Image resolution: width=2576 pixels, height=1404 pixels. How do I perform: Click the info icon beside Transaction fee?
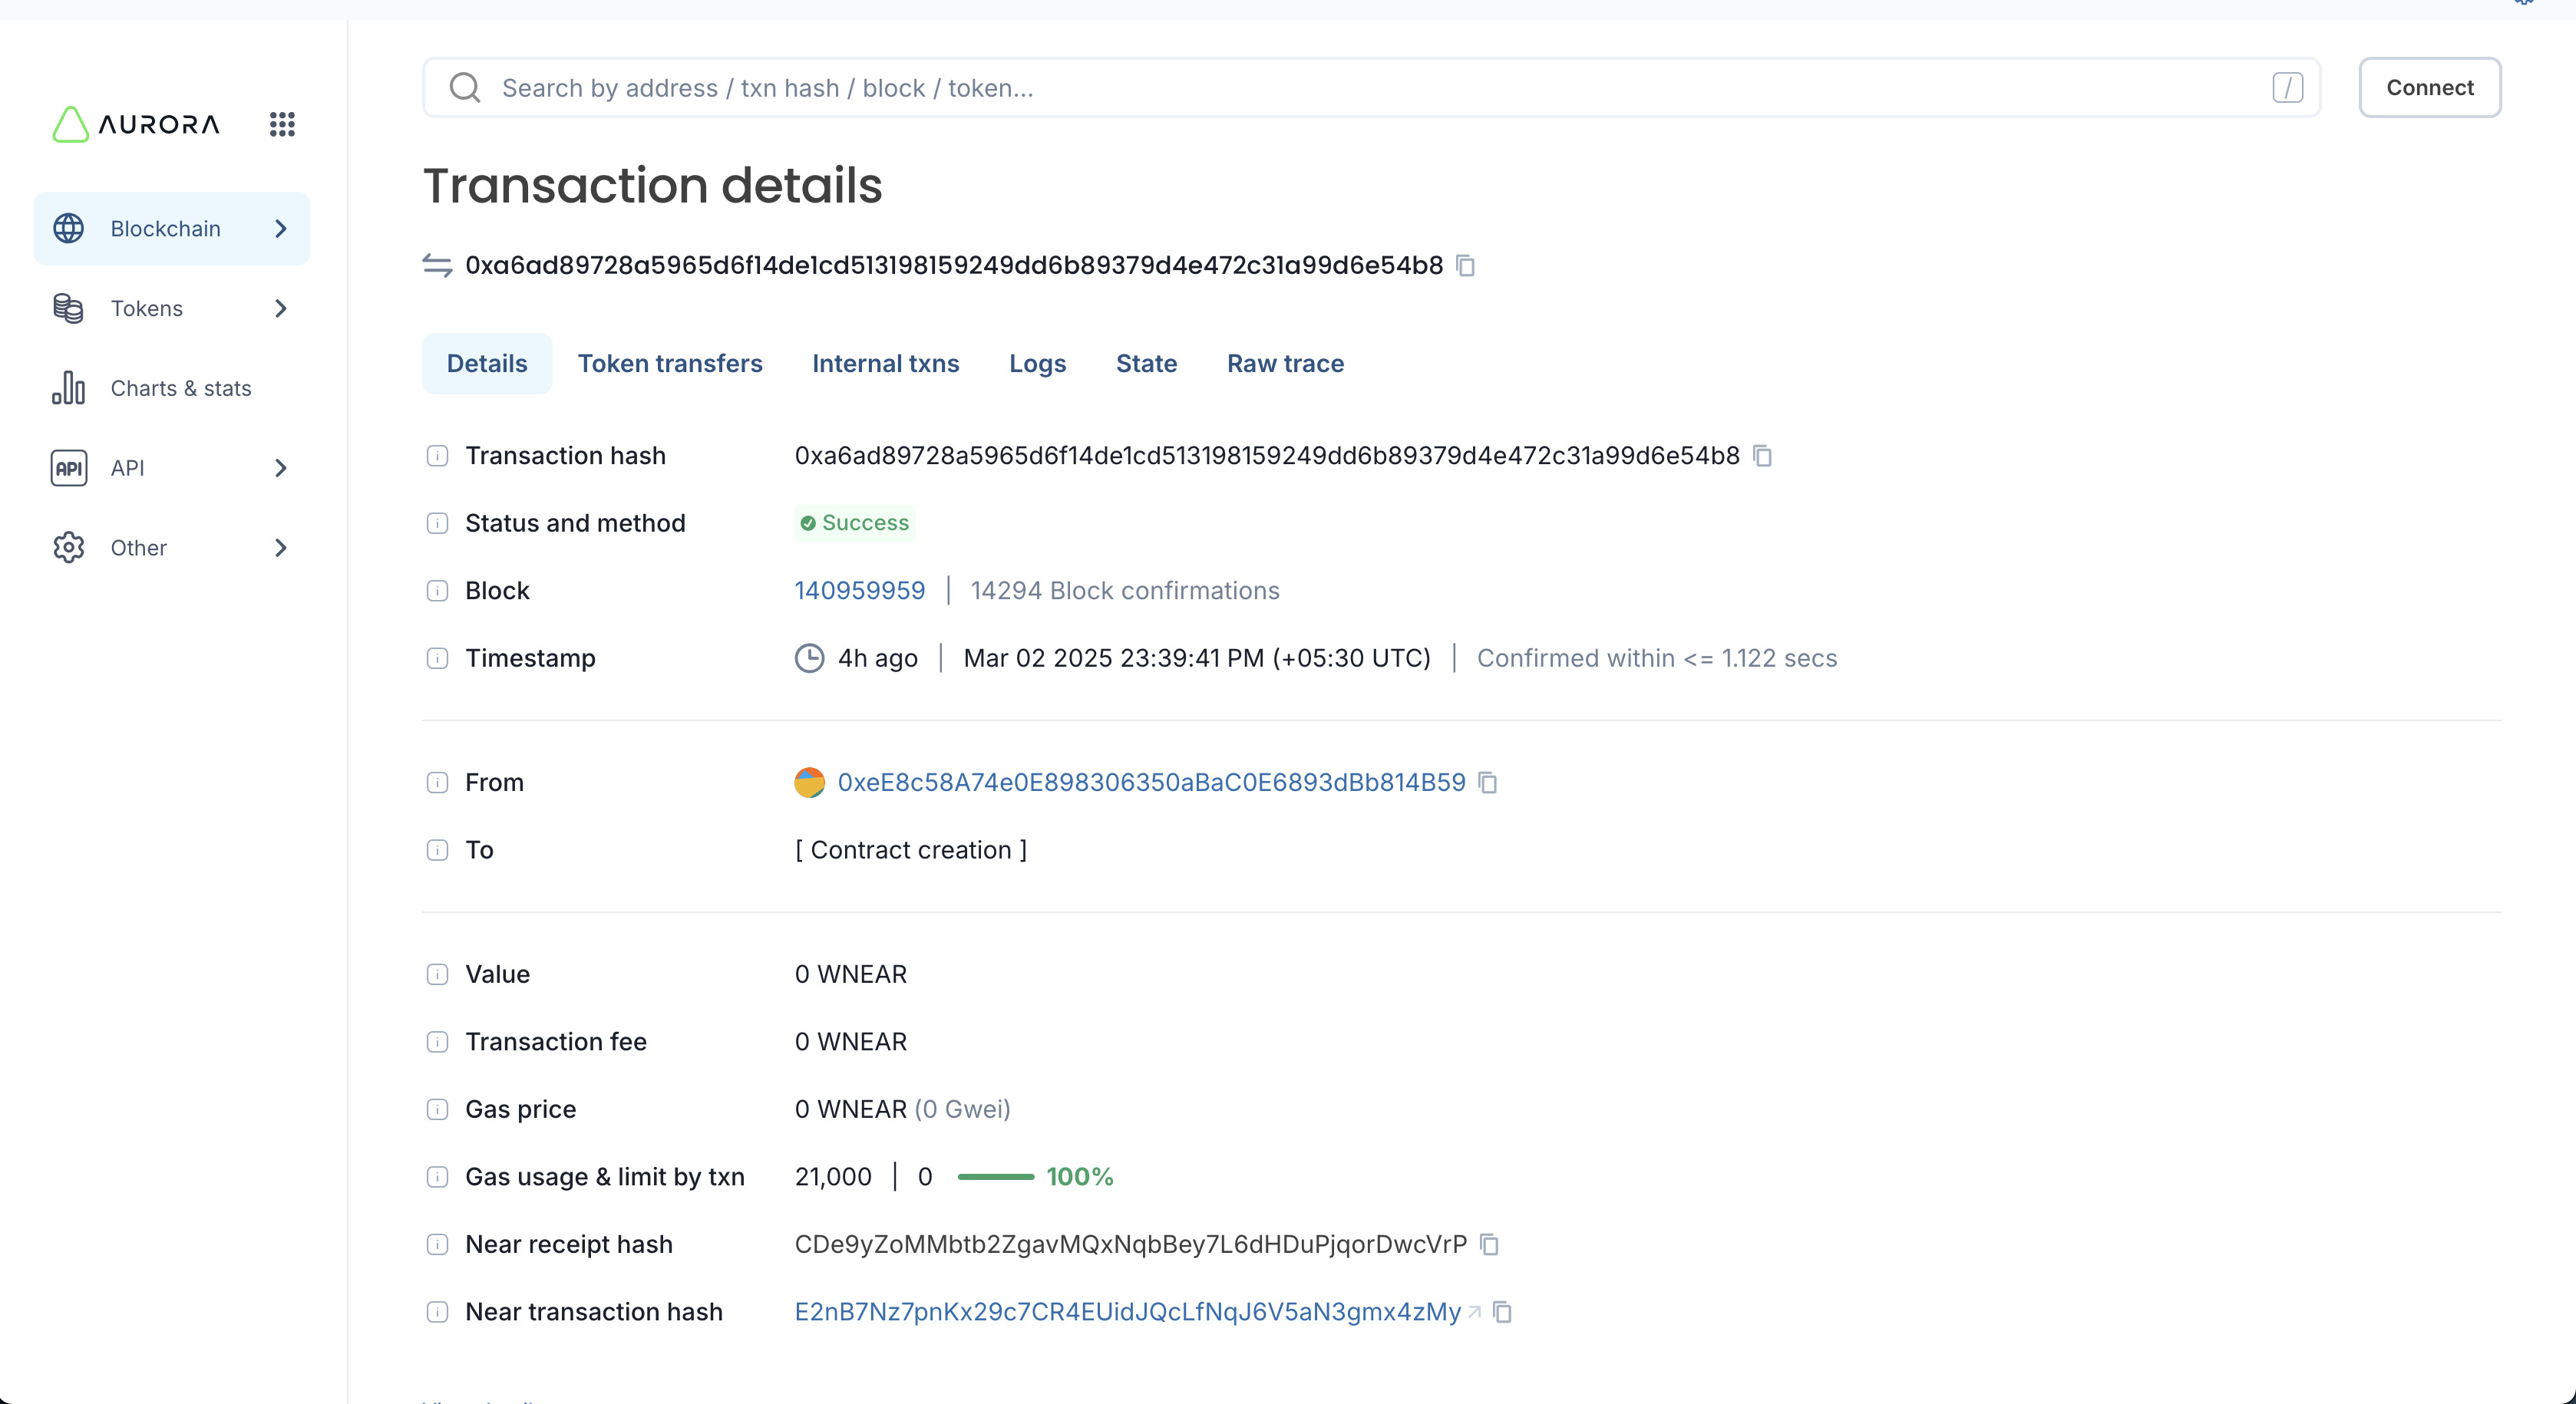click(x=437, y=1041)
